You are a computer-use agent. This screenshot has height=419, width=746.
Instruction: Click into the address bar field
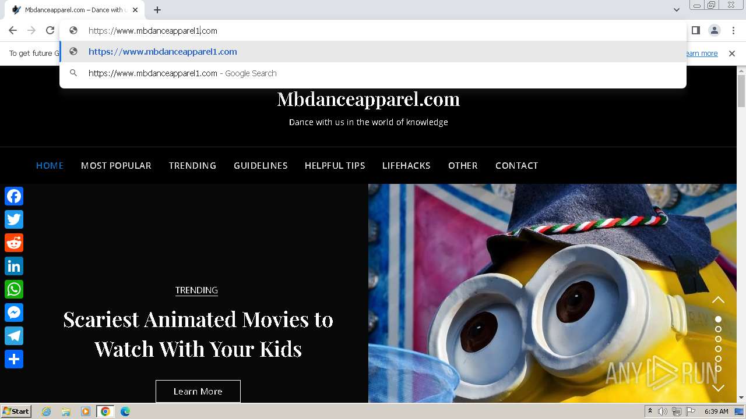click(373, 30)
